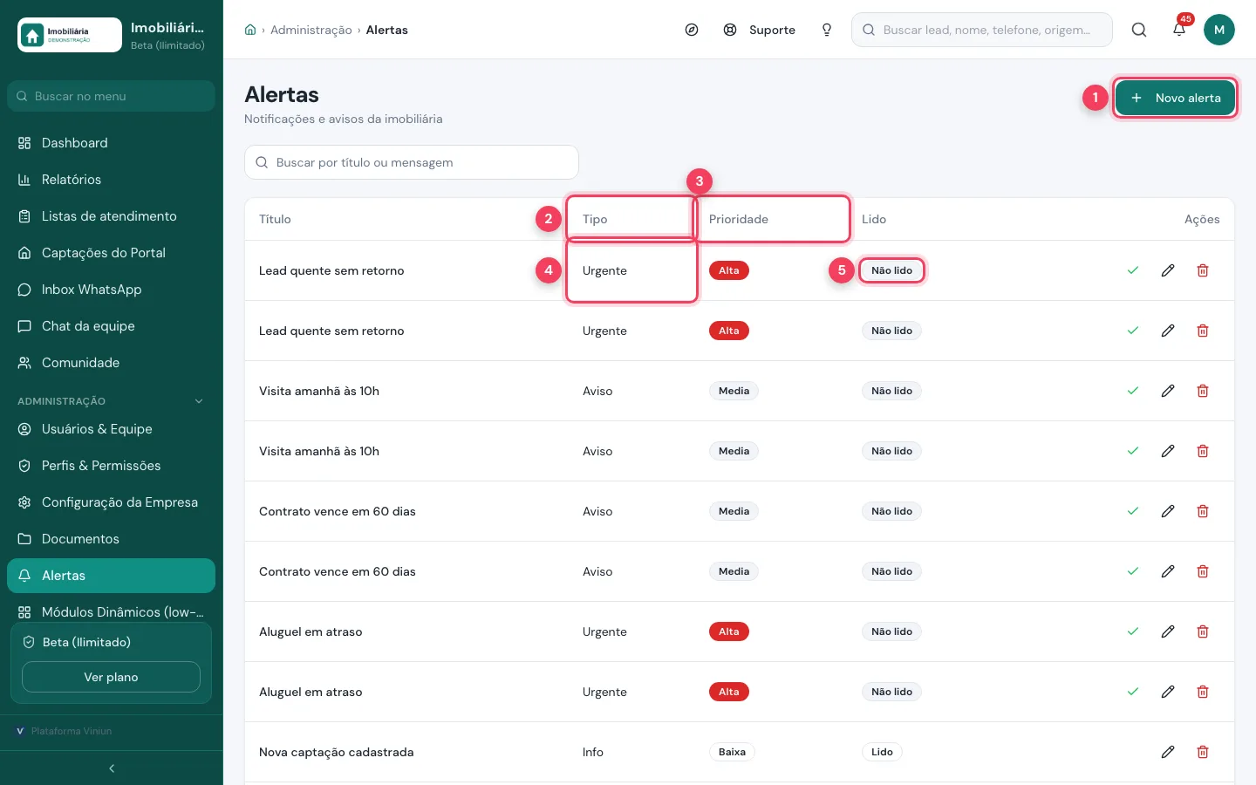Open Usuários & Equipe

tap(111, 429)
